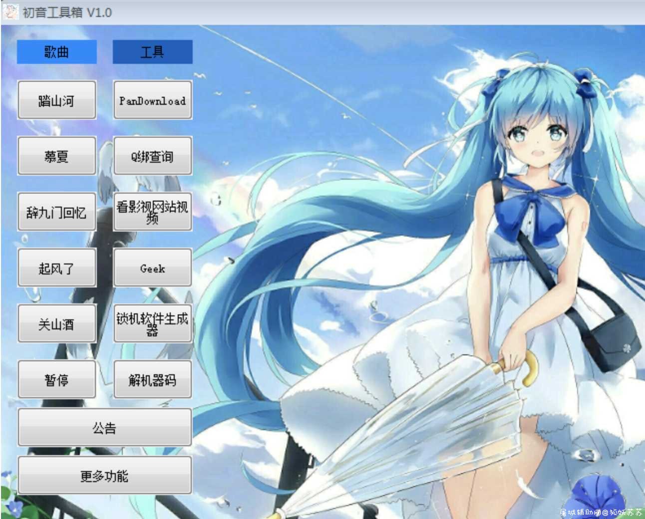Show the 公告 announcement
645x519 pixels.
[x=105, y=428]
